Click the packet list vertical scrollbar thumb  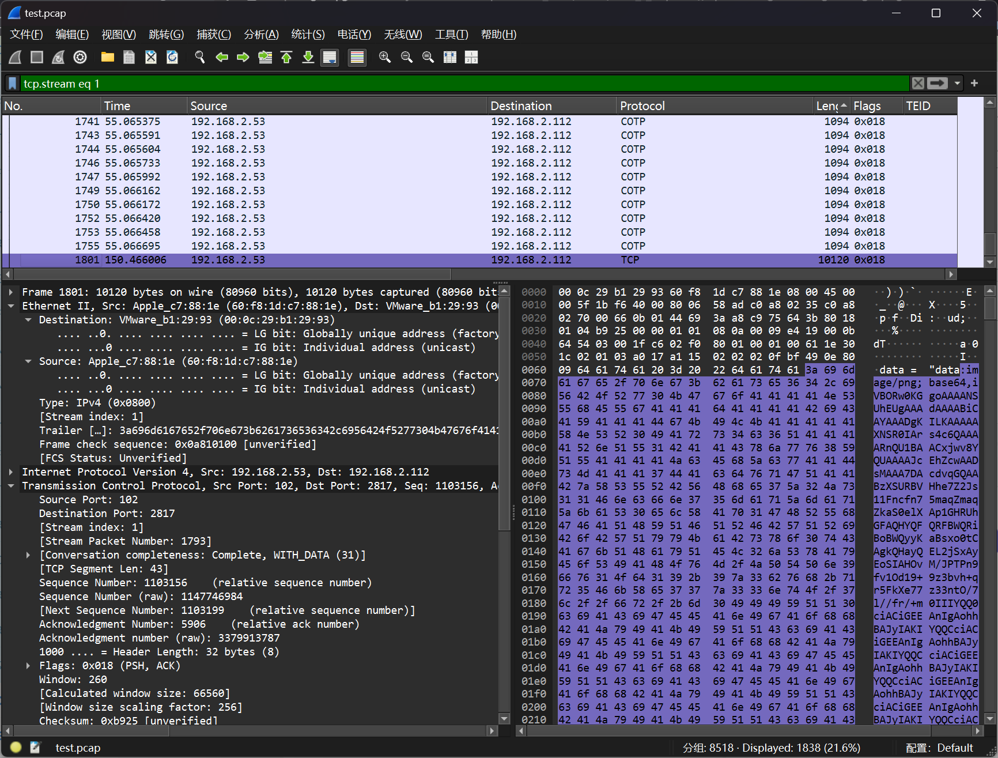tap(990, 244)
